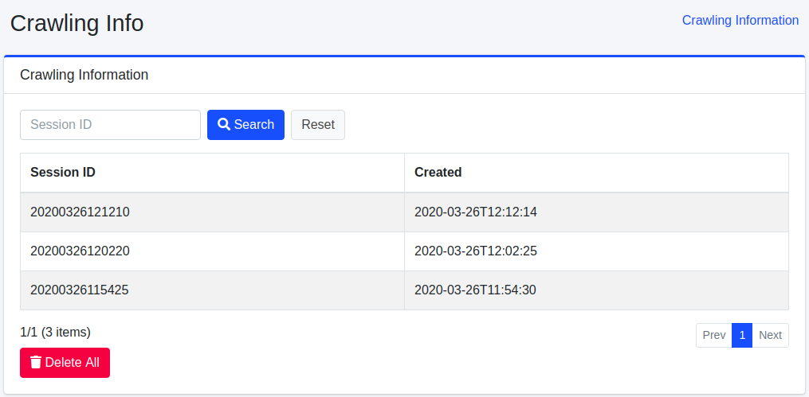809x397 pixels.
Task: Open the Crawling Information breadcrumb link
Action: coord(740,21)
